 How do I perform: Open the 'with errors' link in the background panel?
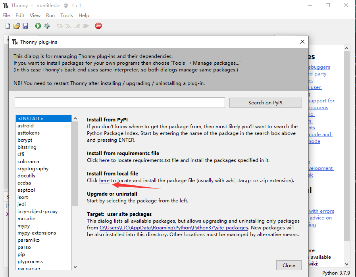pyautogui.click(x=321, y=211)
